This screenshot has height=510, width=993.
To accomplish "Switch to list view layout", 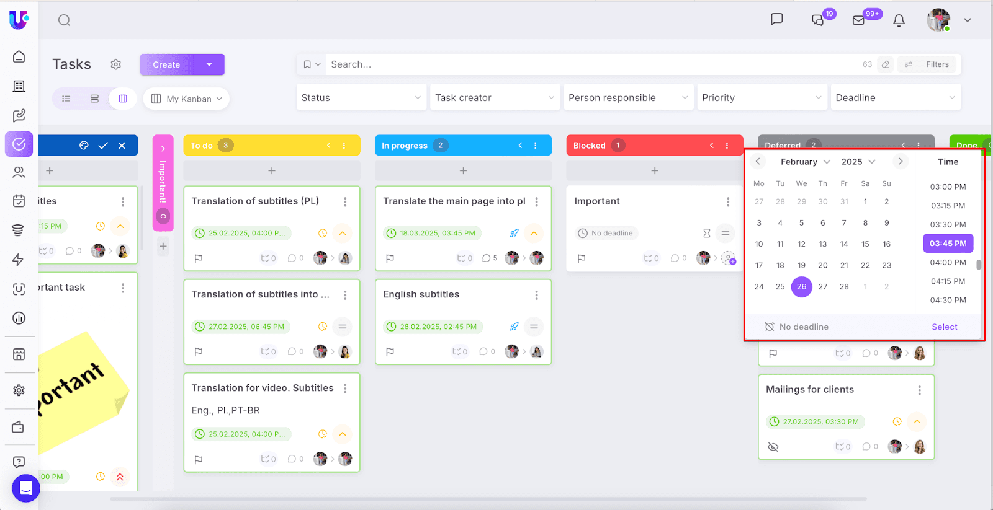I will pos(66,99).
